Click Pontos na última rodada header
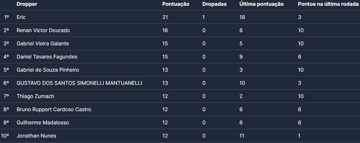Viewport: 360px width, 143px height. pos(328,4)
